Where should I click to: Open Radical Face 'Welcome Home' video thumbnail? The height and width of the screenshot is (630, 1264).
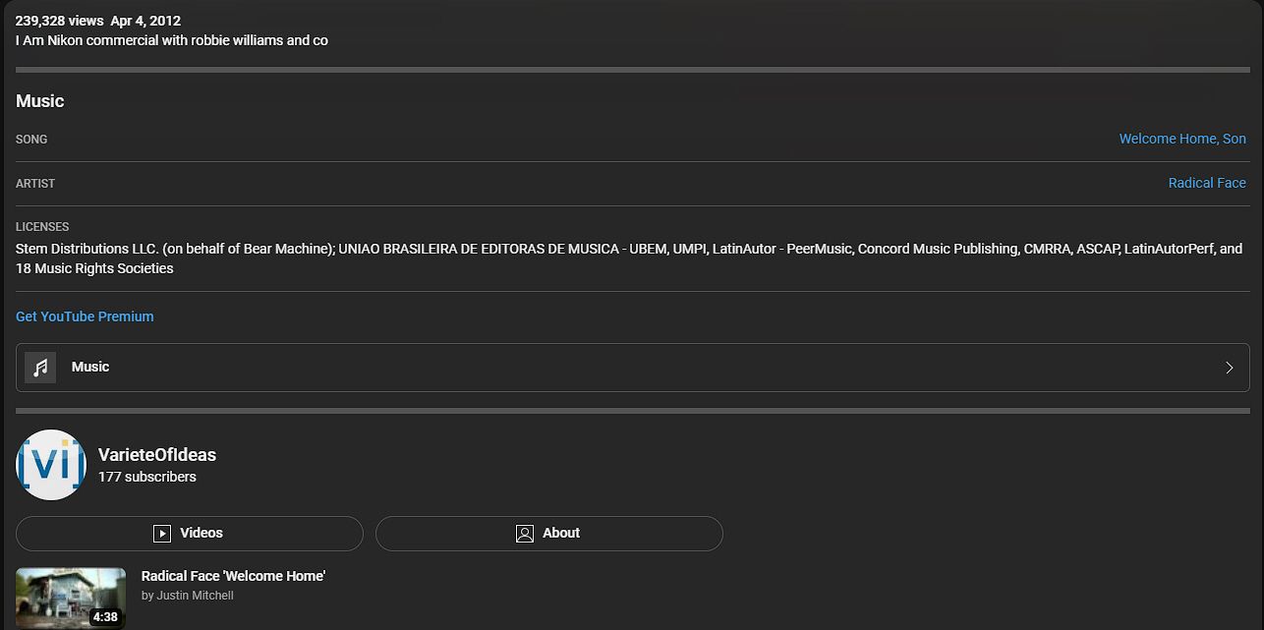[x=71, y=599]
